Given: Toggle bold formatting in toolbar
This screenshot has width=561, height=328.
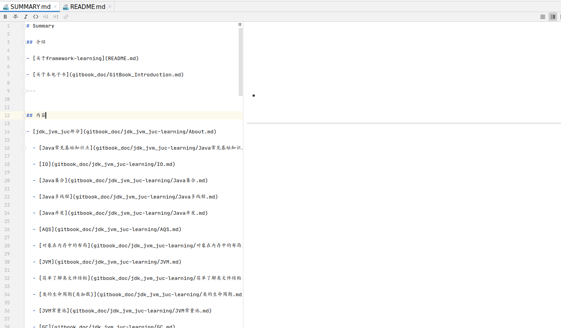Looking at the screenshot, I should [5, 17].
